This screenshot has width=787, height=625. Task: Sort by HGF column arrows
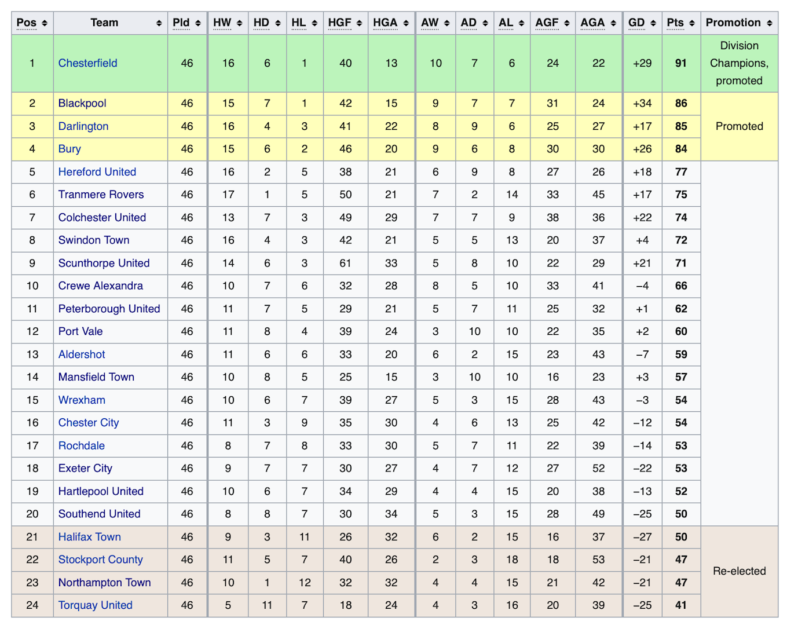tap(360, 23)
